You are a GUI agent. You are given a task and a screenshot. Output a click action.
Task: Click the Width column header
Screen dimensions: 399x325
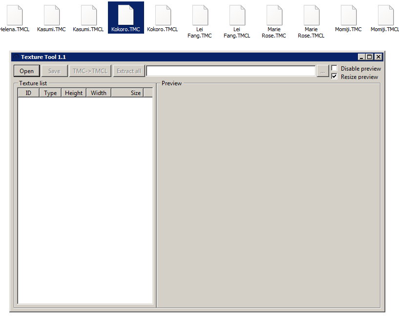99,93
